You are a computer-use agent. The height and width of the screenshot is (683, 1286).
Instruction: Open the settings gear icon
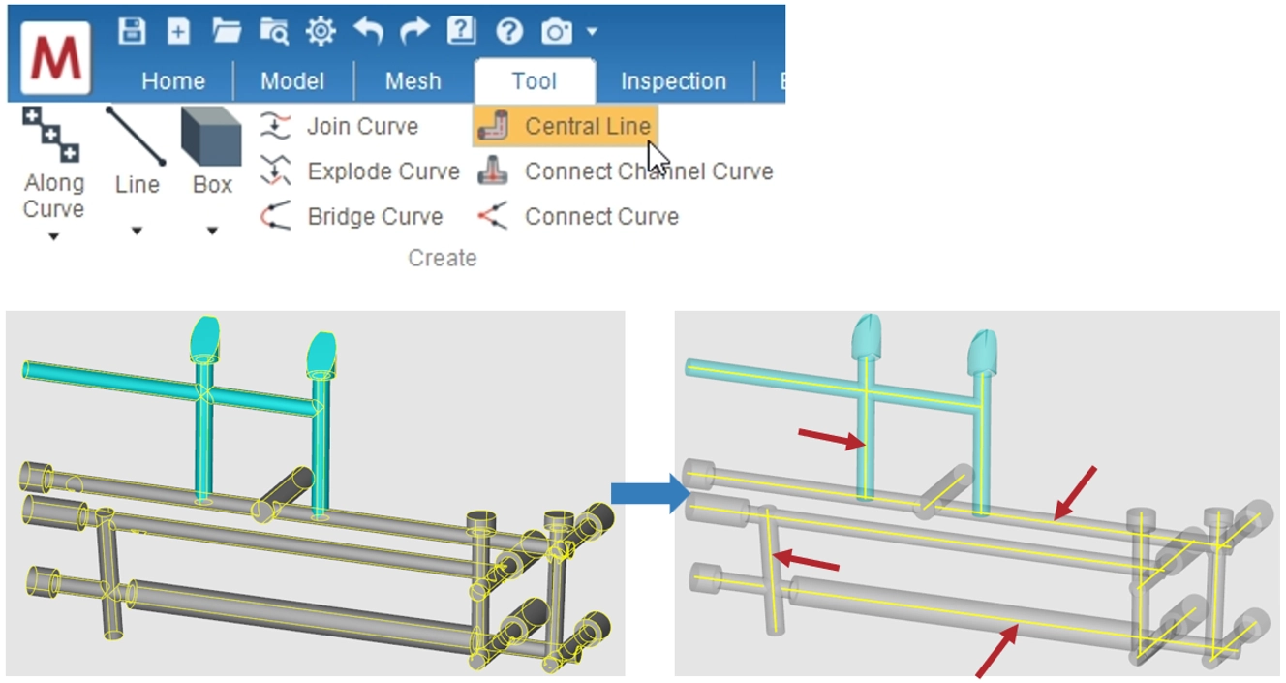(321, 31)
